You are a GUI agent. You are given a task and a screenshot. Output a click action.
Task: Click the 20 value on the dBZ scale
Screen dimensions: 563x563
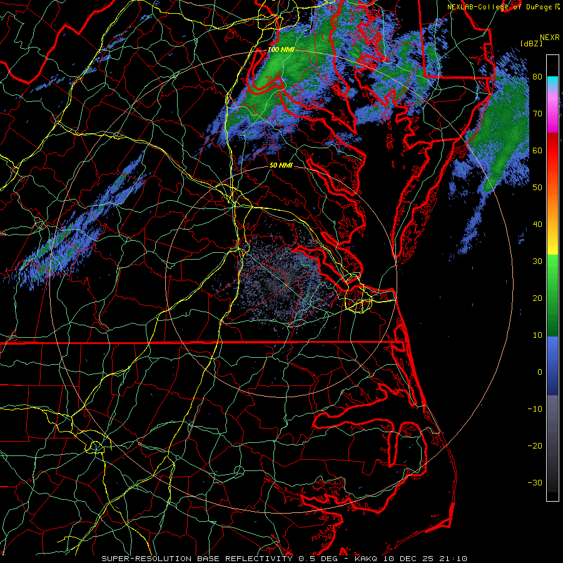(x=537, y=298)
